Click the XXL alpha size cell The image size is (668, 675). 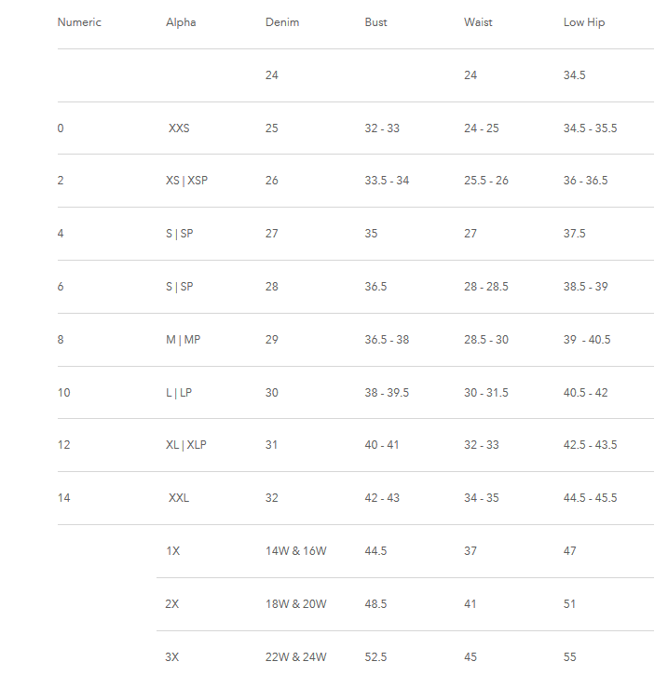(179, 498)
